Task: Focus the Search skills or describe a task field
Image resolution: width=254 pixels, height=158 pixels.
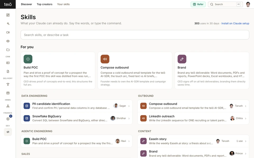Action: [135, 35]
